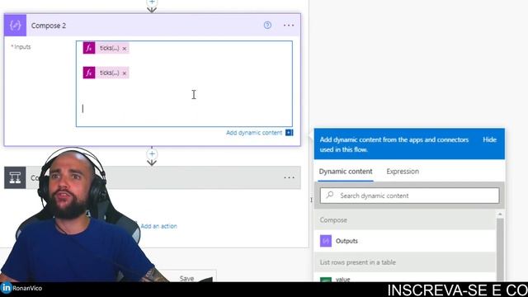Open the Condition action ellipsis menu
This screenshot has width=528, height=297.
[x=289, y=177]
